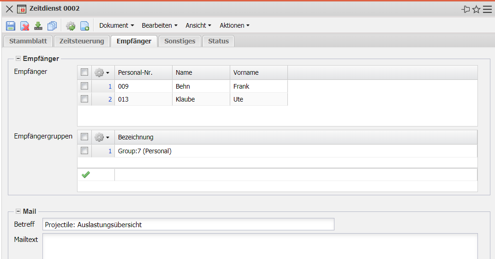The height and width of the screenshot is (259, 495).
Task: Click the green download arrow toolbar icon
Action: pyautogui.click(x=38, y=26)
